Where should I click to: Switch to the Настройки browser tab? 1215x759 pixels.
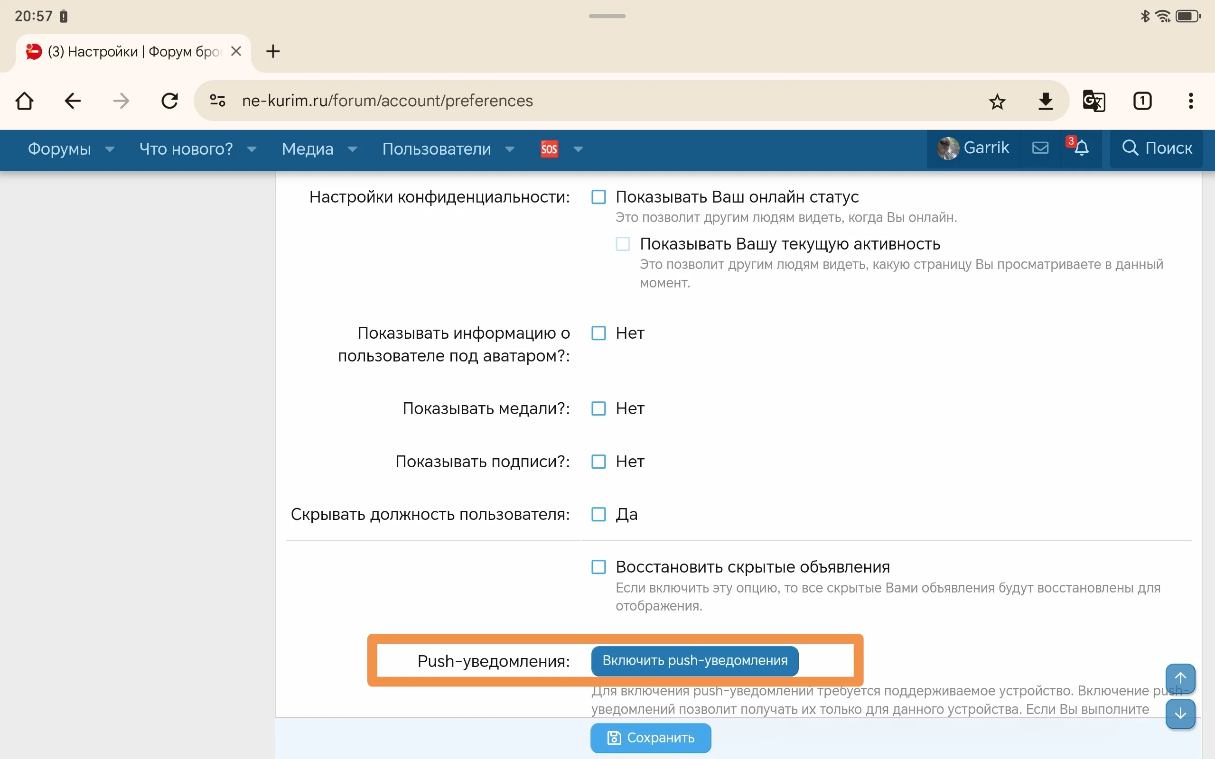125,51
